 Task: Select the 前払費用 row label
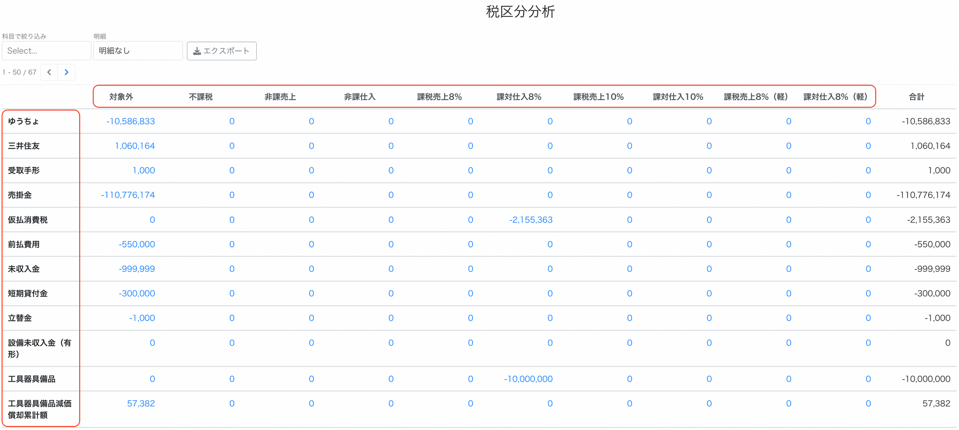tap(23, 244)
